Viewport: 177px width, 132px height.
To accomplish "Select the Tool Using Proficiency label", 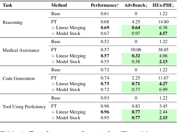I will pyautogui.click(x=24, y=107).
